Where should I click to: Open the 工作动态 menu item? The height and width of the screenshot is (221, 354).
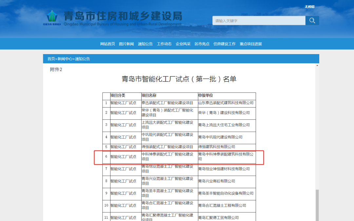click(x=164, y=44)
